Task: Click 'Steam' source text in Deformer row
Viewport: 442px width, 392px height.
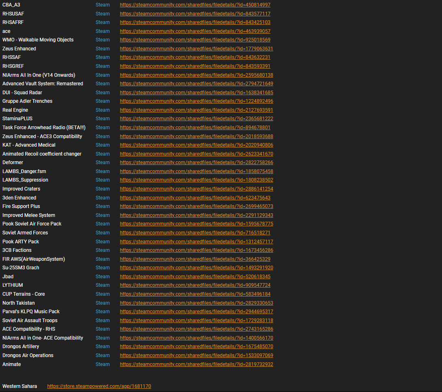Action: click(x=103, y=162)
